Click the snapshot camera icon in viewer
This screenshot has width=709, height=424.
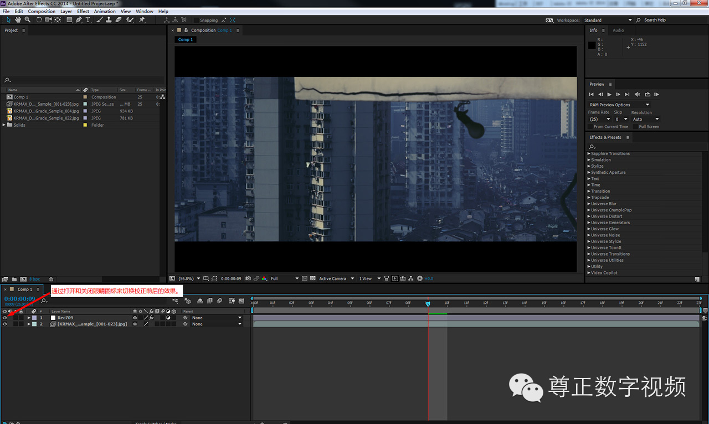[x=248, y=278]
